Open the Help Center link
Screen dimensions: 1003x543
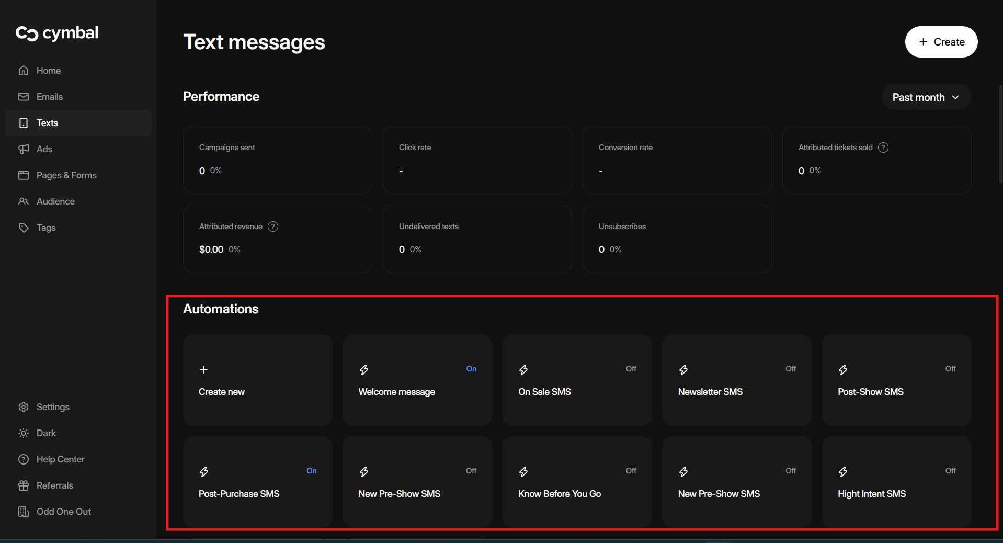(60, 459)
